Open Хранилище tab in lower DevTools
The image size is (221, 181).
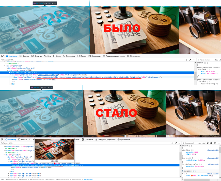pos(87,139)
